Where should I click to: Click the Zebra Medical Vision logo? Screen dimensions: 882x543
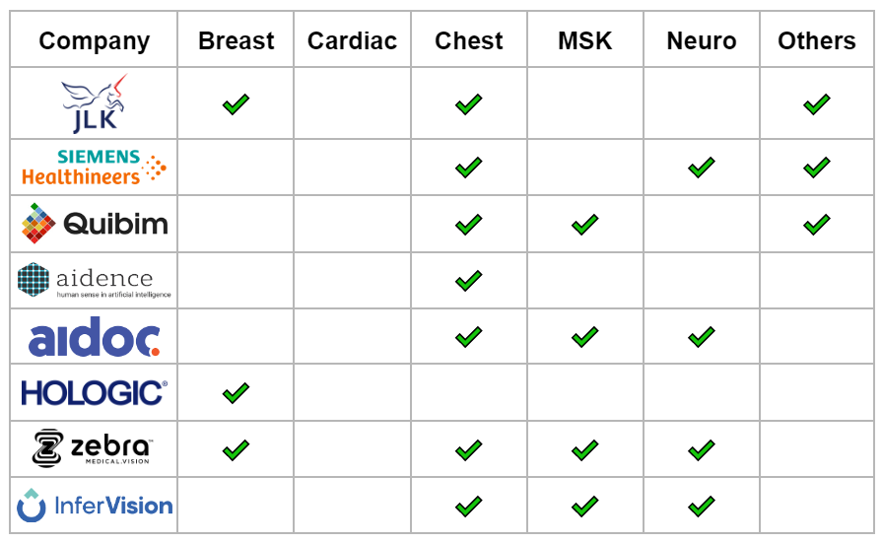point(94,449)
